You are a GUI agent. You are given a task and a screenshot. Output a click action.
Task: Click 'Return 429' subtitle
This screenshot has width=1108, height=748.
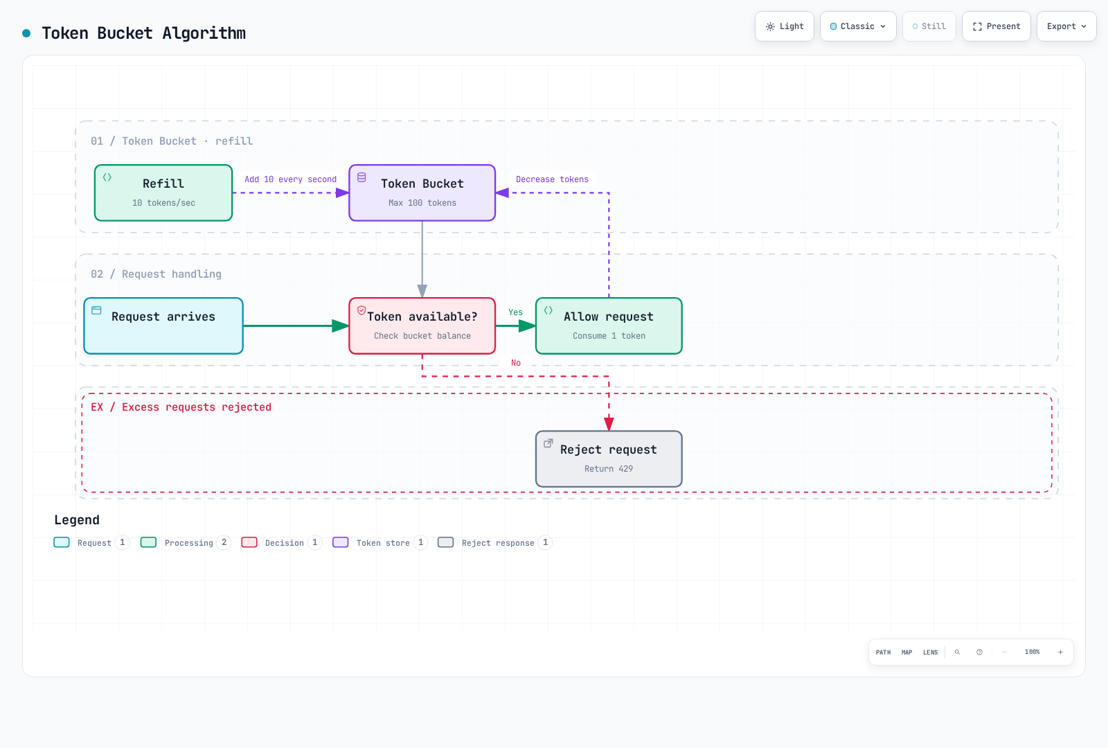coord(609,469)
